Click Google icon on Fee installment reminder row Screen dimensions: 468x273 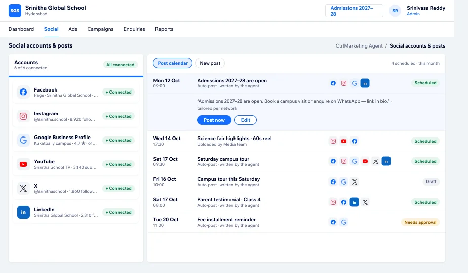pyautogui.click(x=344, y=222)
